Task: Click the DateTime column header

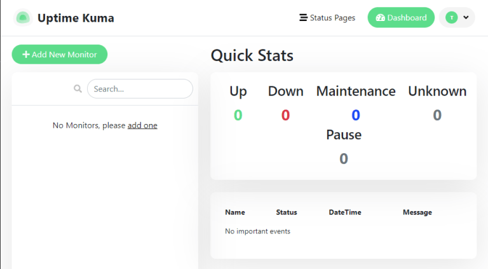Action: (344, 212)
